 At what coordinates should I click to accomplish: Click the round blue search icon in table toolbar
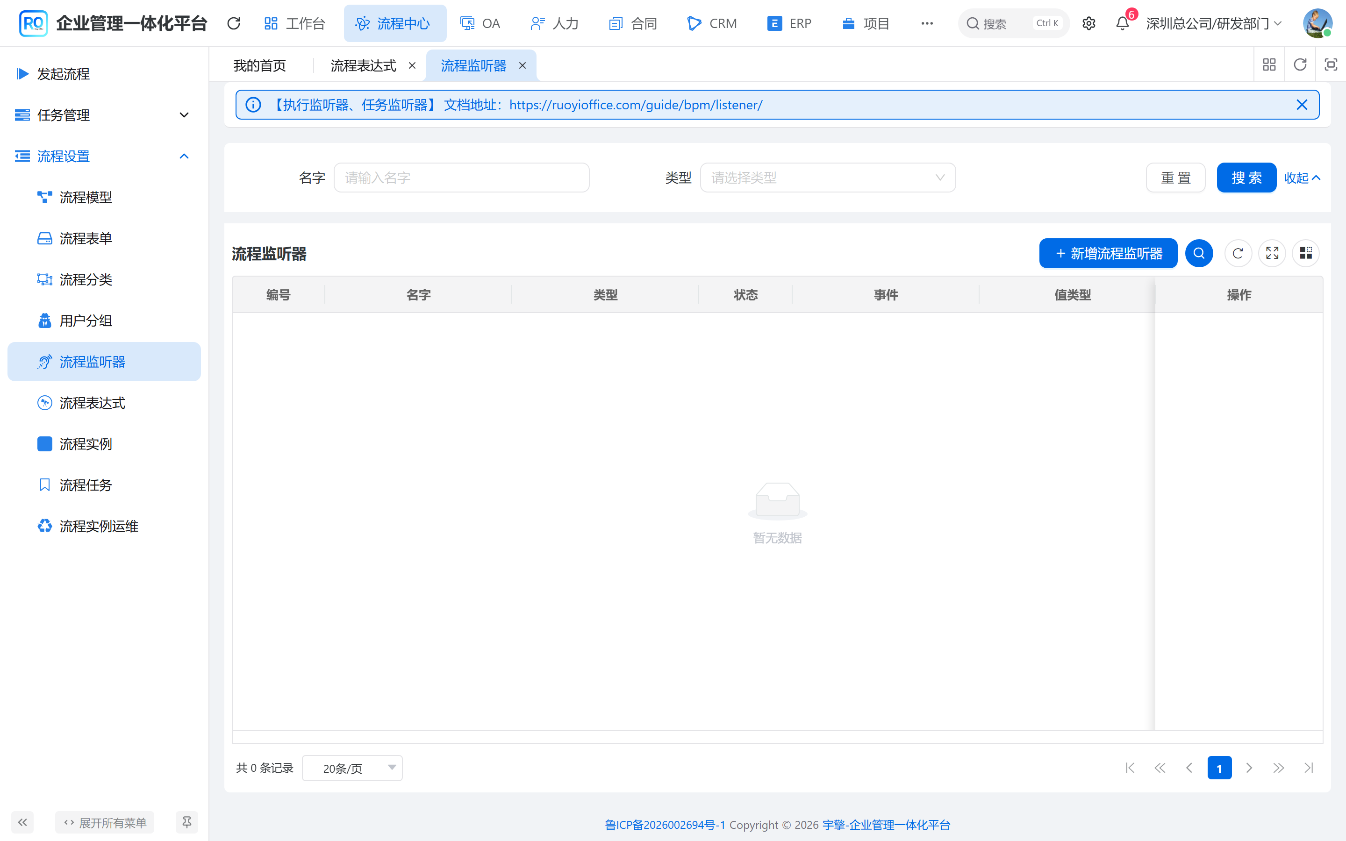[x=1199, y=253]
